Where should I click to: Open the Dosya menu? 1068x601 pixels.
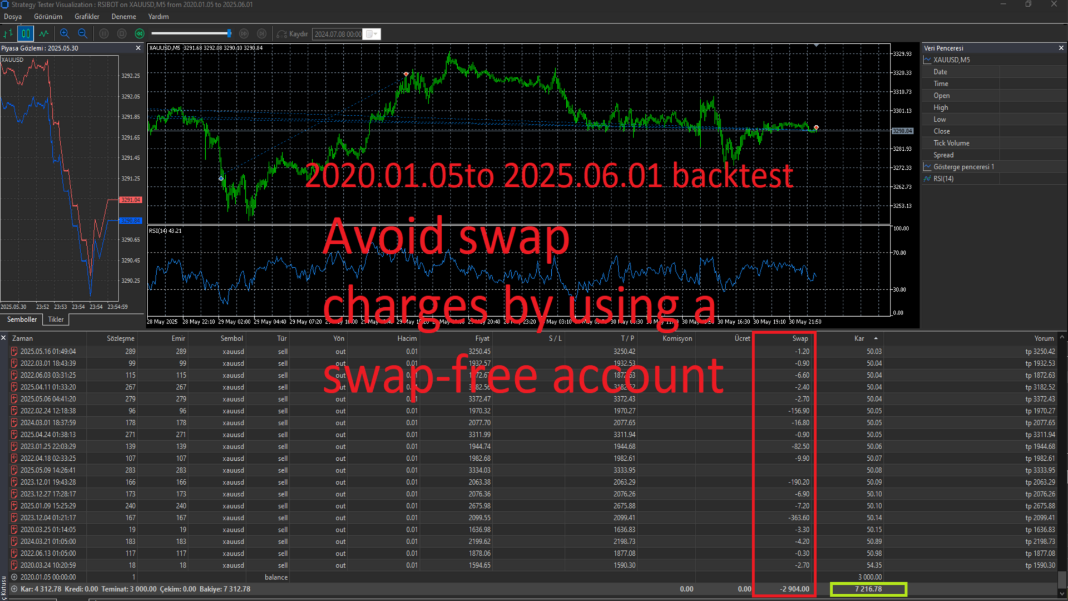pos(13,17)
